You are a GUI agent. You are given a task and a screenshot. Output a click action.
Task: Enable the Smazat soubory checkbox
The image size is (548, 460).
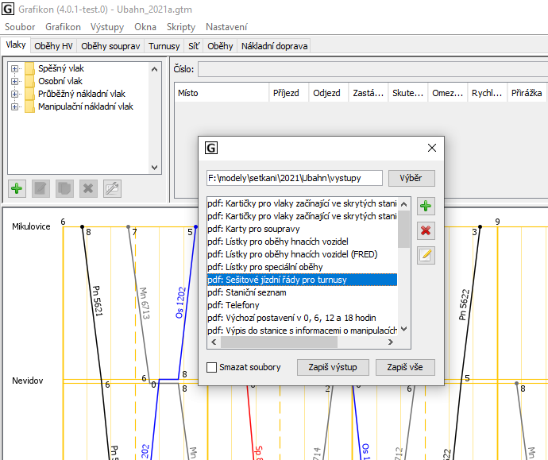(x=211, y=367)
